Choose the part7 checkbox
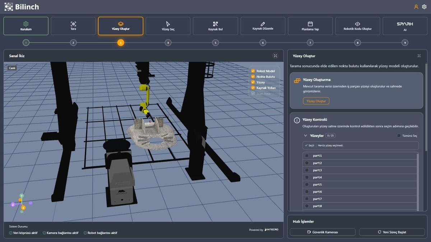Viewport: 431px width, 242px height. [307, 199]
